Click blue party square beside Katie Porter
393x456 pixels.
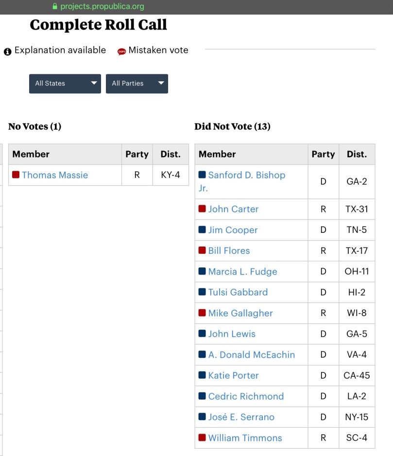pos(202,375)
